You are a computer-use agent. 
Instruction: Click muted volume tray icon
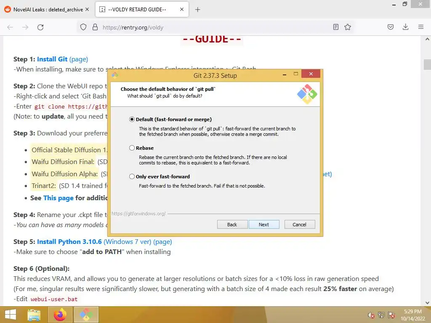pos(371,315)
